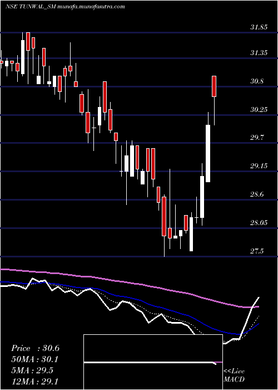The width and height of the screenshot is (278, 390).
Task: Select the 29.7 price axis label
Action: coord(256,138)
